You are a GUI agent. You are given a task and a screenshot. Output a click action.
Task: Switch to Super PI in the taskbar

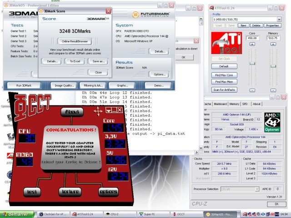click(x=153, y=214)
